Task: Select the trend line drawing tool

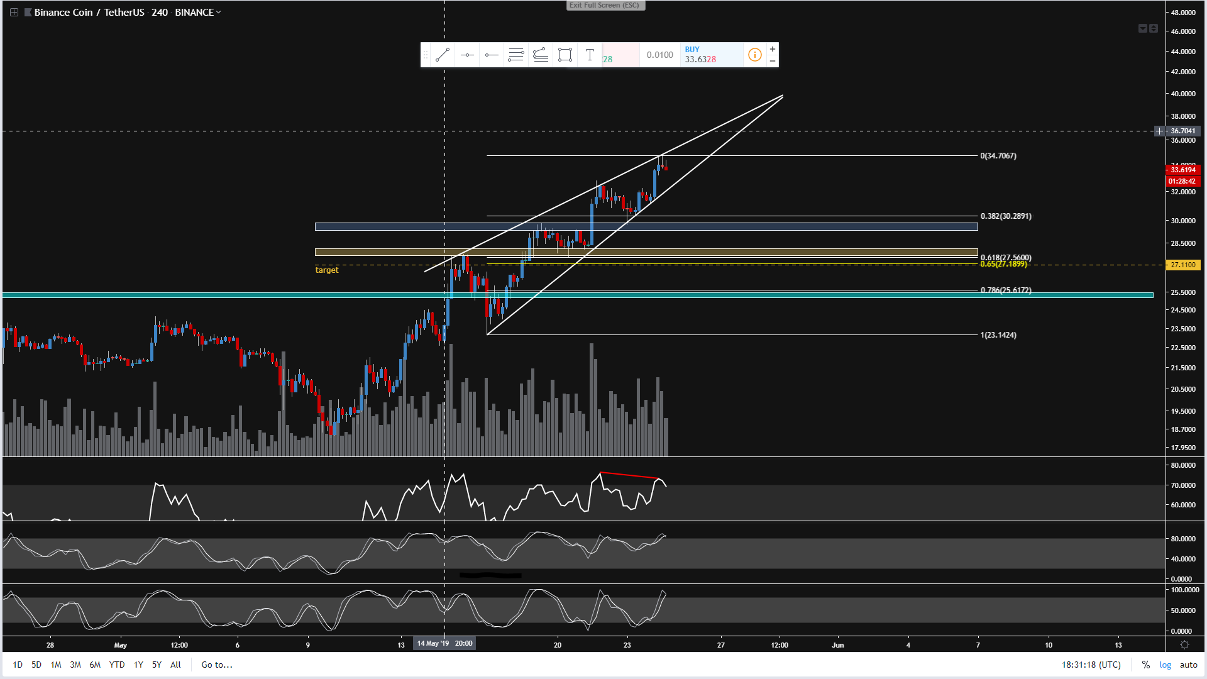Action: click(x=443, y=55)
